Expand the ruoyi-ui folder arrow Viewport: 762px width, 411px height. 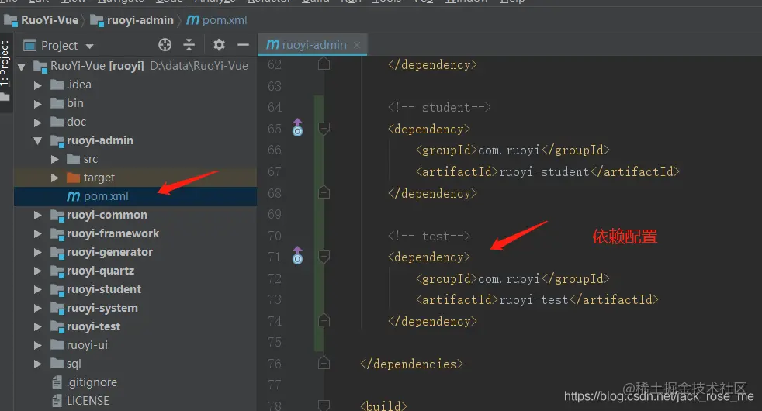38,346
